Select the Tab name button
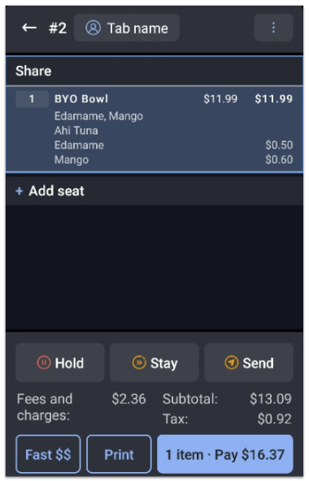Viewport: 309px width, 481px height. [x=127, y=28]
